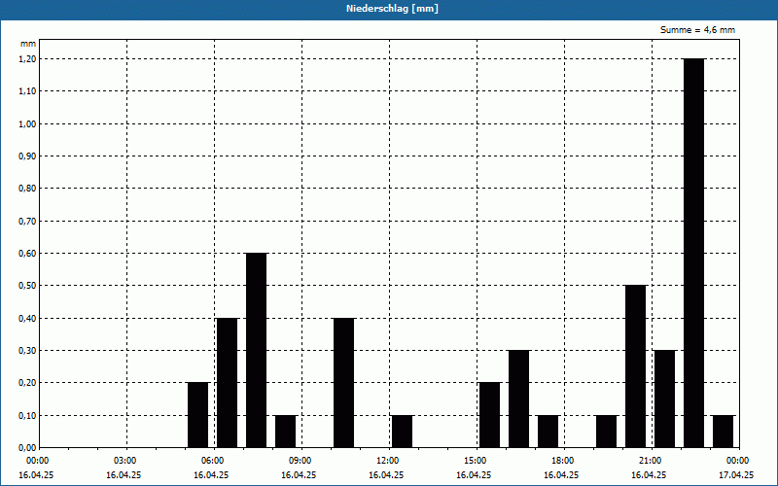Select the 0,40 bar right after 06:00
This screenshot has width=778, height=486.
click(228, 383)
